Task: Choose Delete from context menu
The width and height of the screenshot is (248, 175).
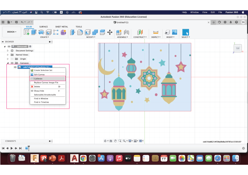Action: [48, 87]
